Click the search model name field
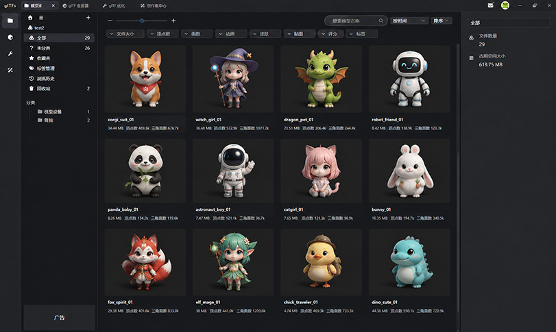This screenshot has height=332, width=556. click(x=355, y=21)
